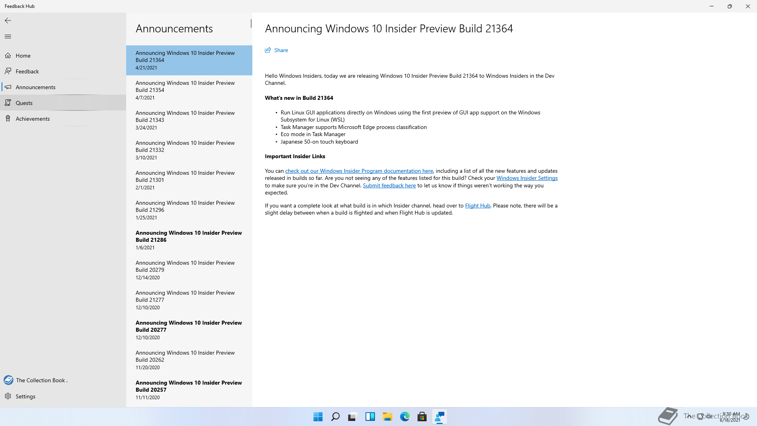Viewport: 757px width, 426px height.
Task: Click the Eco mode in Task Manager bullet
Action: click(313, 134)
